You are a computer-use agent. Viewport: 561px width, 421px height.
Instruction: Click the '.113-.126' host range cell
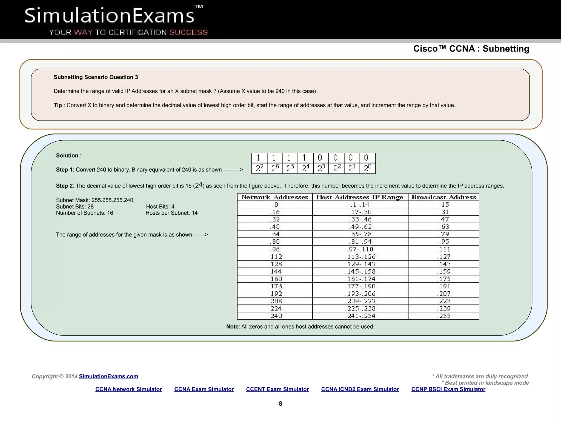pyautogui.click(x=360, y=257)
